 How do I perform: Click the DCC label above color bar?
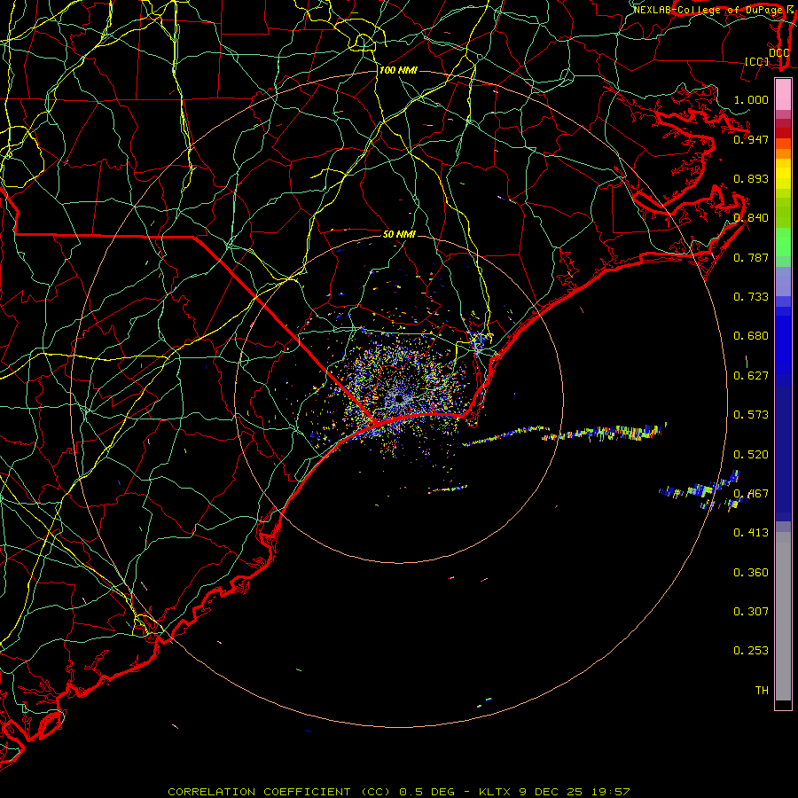pyautogui.click(x=778, y=53)
